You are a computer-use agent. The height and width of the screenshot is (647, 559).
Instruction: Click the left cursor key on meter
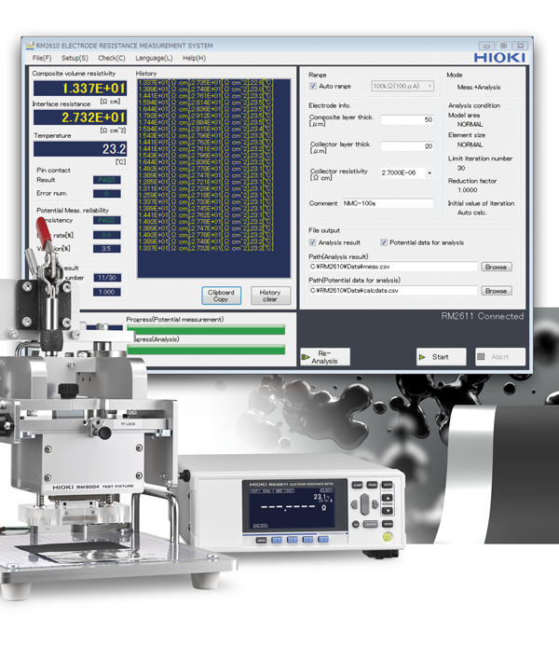coord(355,504)
